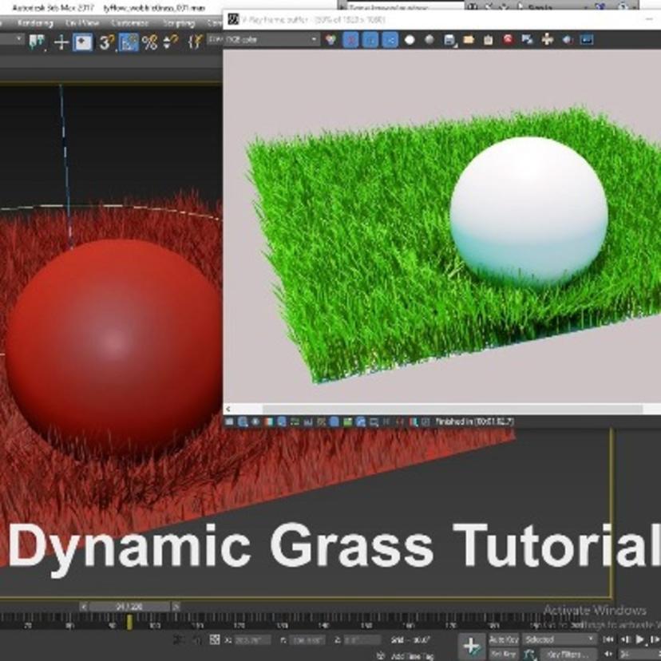Clear the frame buffer image
The image size is (661, 661).
[488, 39]
